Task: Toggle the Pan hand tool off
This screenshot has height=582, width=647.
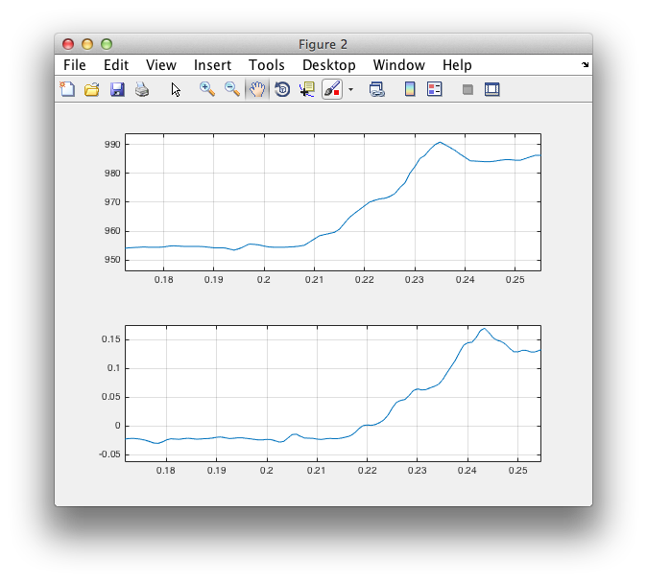Action: pyautogui.click(x=257, y=89)
